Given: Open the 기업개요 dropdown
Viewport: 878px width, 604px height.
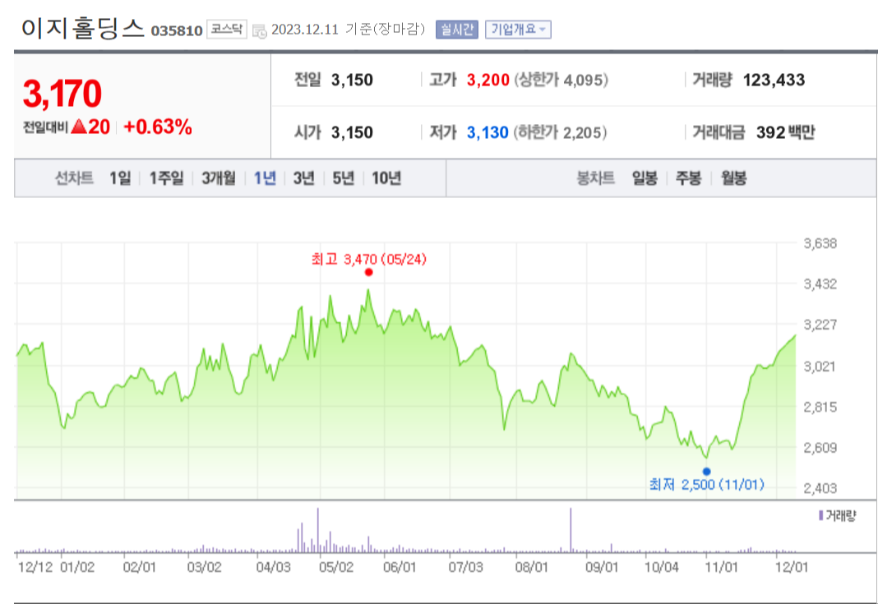Looking at the screenshot, I should 518,29.
